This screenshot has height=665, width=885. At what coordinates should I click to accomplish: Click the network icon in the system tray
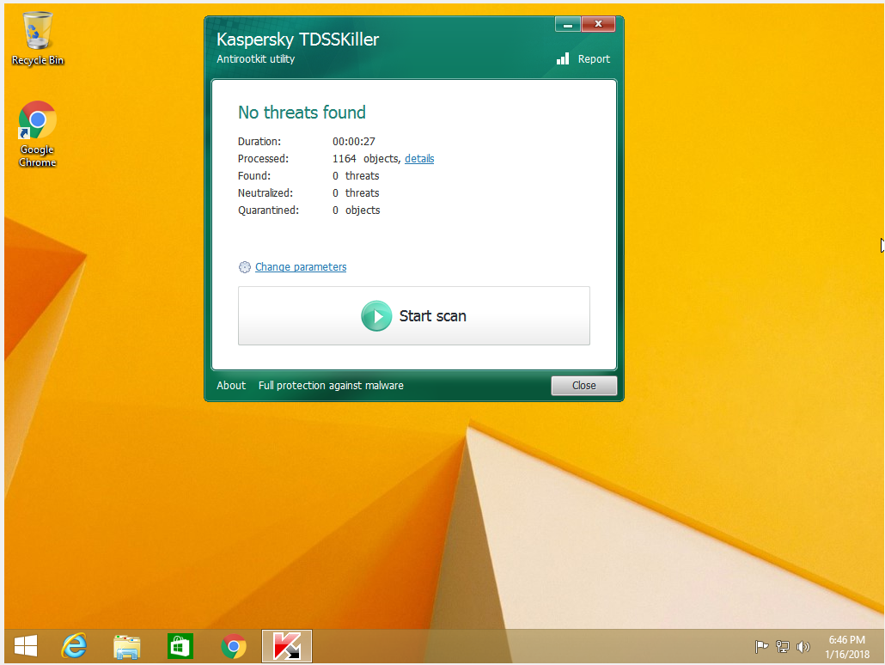(782, 646)
